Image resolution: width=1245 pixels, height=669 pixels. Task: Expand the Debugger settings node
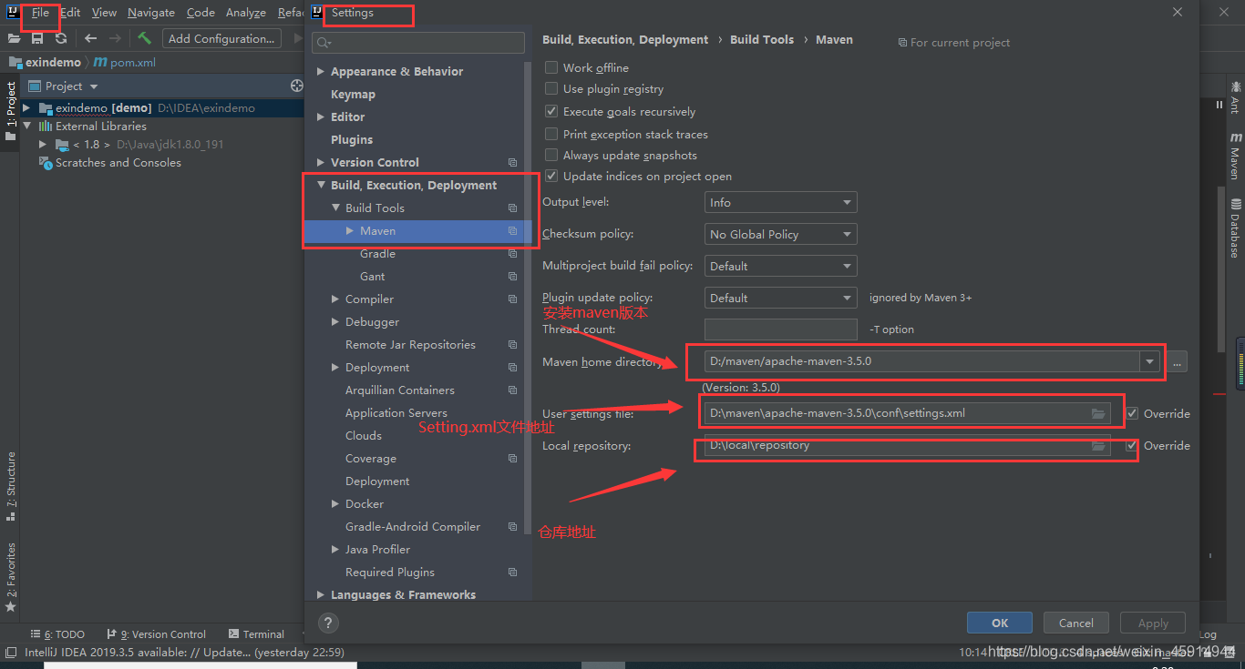pos(334,321)
